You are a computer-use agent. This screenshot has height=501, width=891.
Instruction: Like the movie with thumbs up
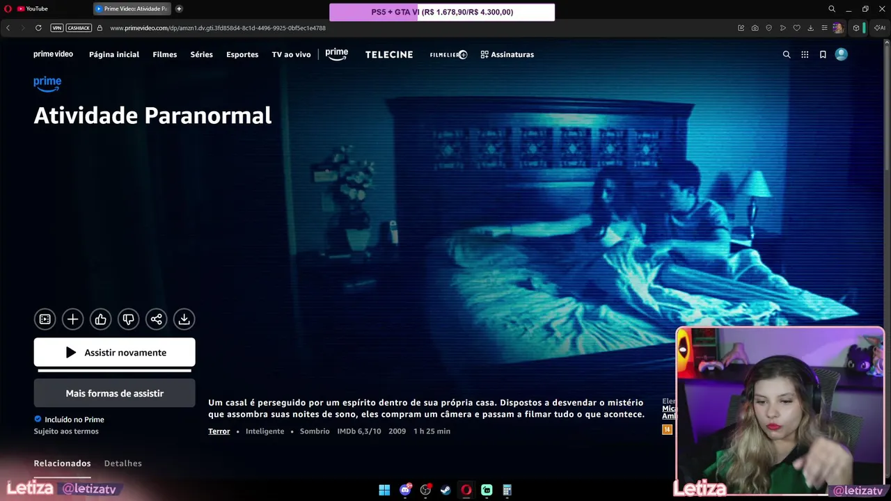coord(100,319)
